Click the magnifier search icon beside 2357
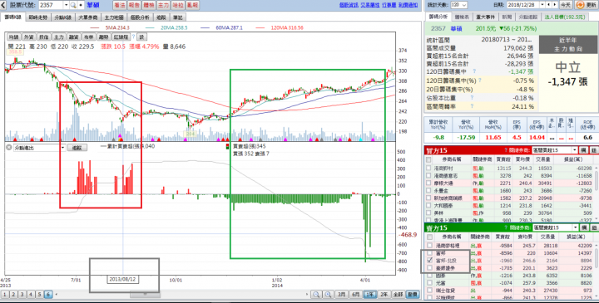599x303 pixels. point(72,5)
